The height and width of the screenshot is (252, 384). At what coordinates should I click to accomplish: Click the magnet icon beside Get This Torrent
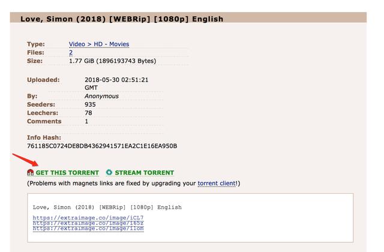coord(31,172)
